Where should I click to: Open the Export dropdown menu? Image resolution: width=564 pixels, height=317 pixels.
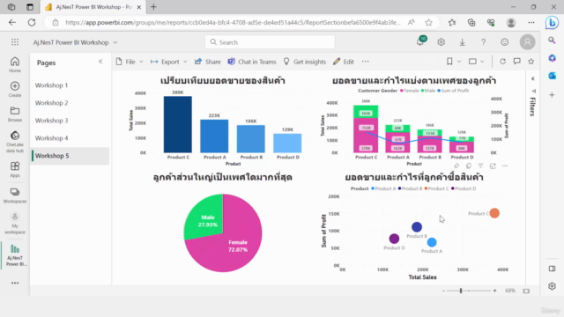[x=169, y=62]
